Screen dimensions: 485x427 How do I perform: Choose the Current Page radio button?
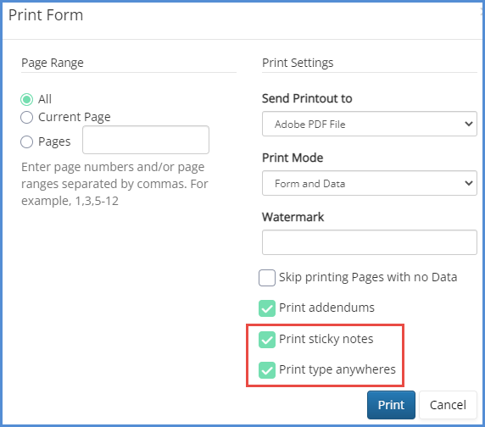(x=26, y=118)
